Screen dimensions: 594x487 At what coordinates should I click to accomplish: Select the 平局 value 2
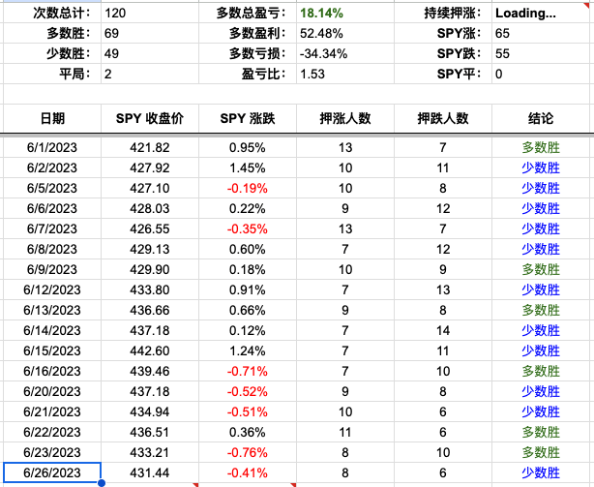point(150,74)
